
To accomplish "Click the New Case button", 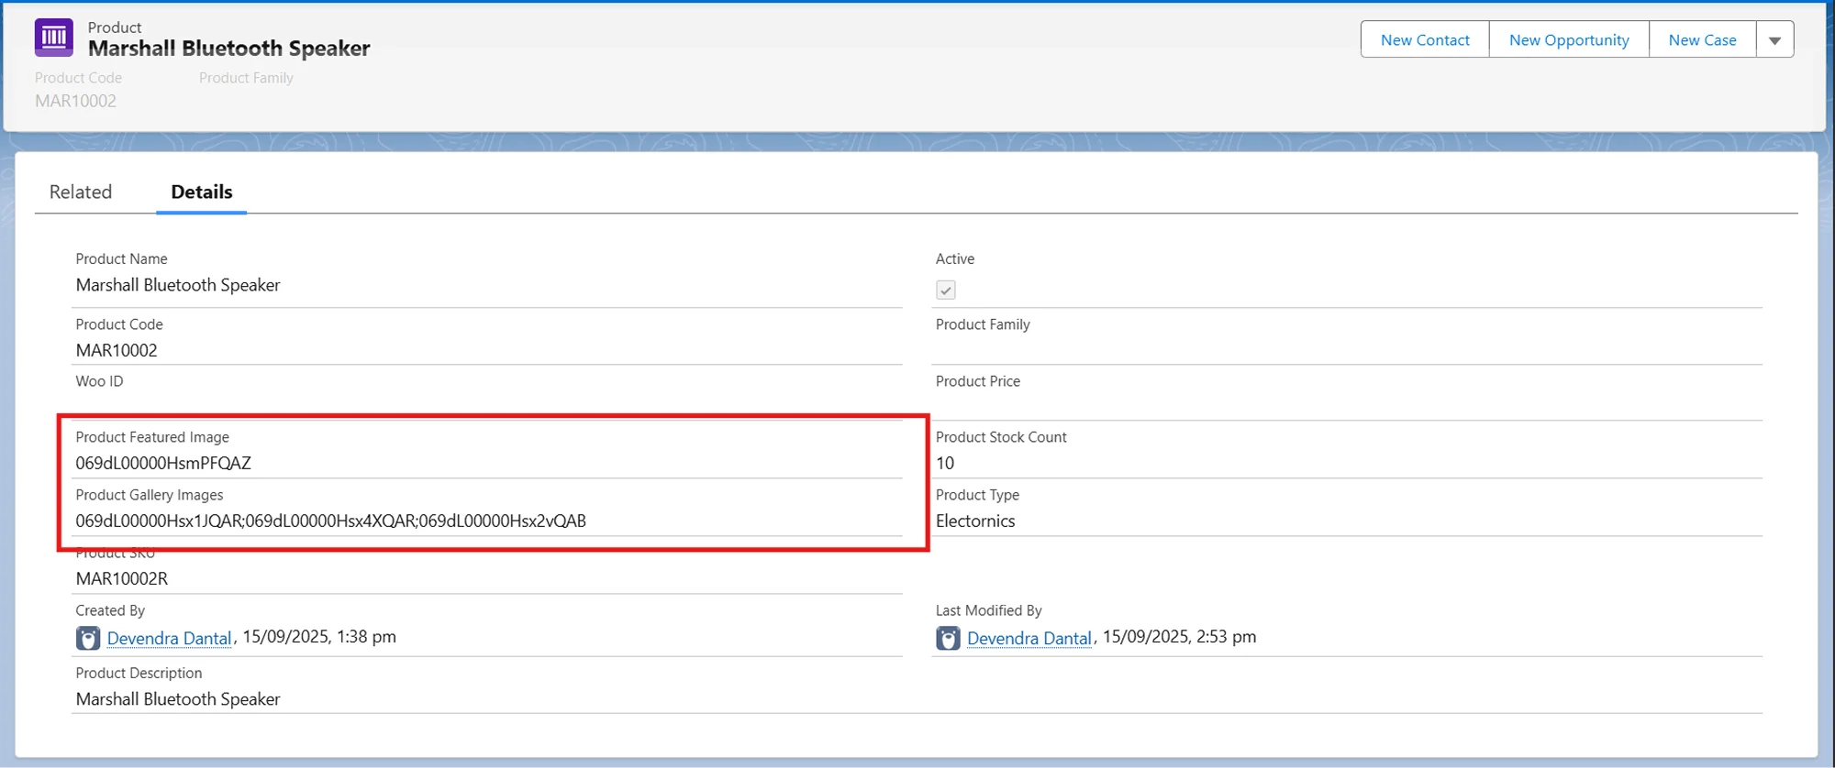I will pos(1702,40).
